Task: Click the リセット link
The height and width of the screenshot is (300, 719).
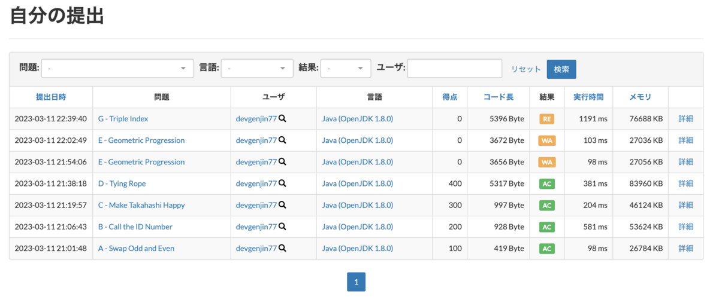Action: (x=525, y=69)
